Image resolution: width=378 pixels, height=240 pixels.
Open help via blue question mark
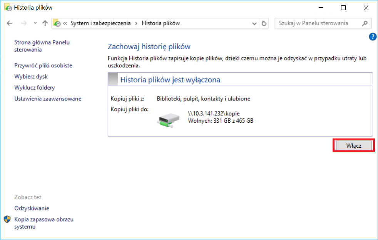pyautogui.click(x=373, y=37)
